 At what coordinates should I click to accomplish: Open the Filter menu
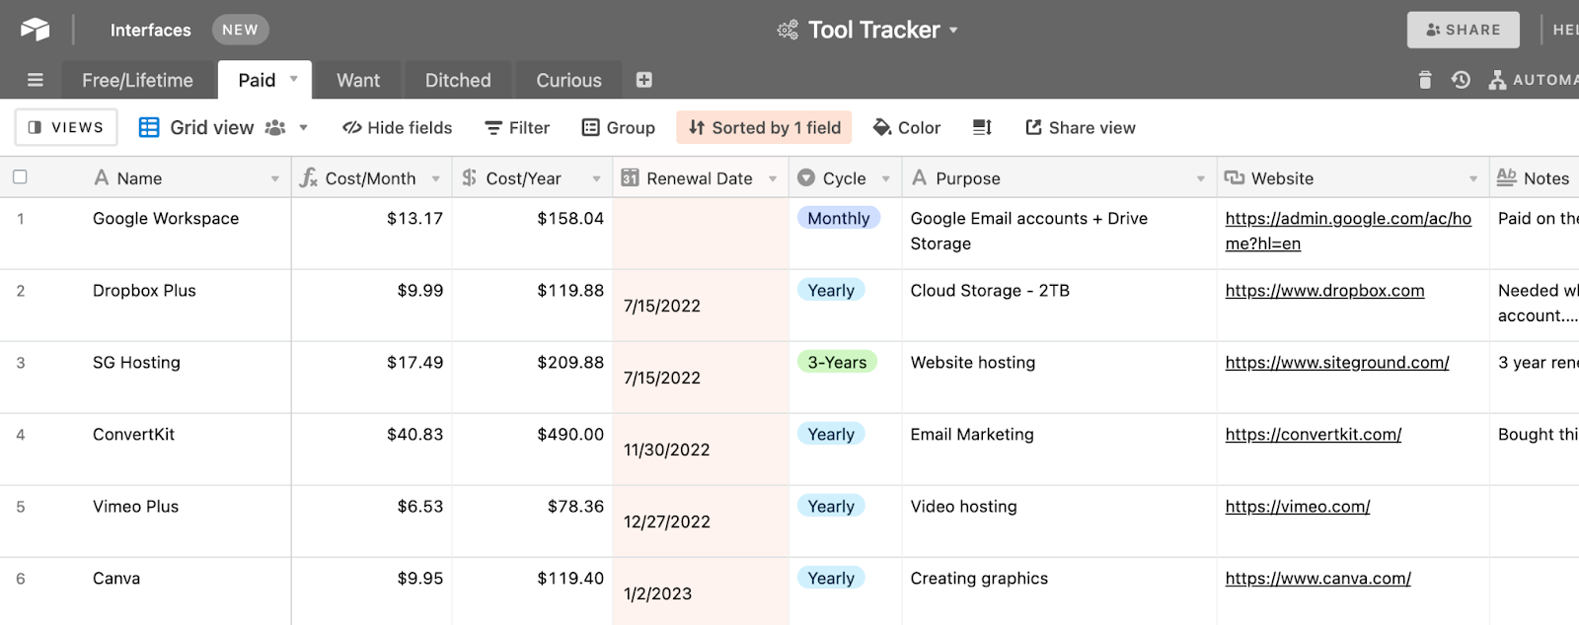click(x=517, y=127)
